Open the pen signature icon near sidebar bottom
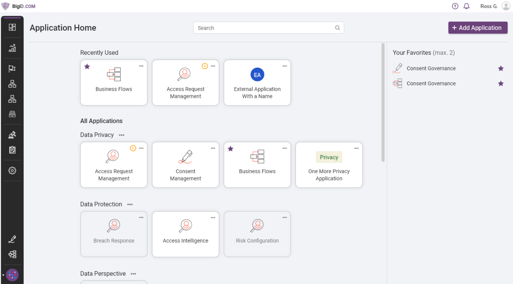The image size is (513, 284). coord(12,239)
